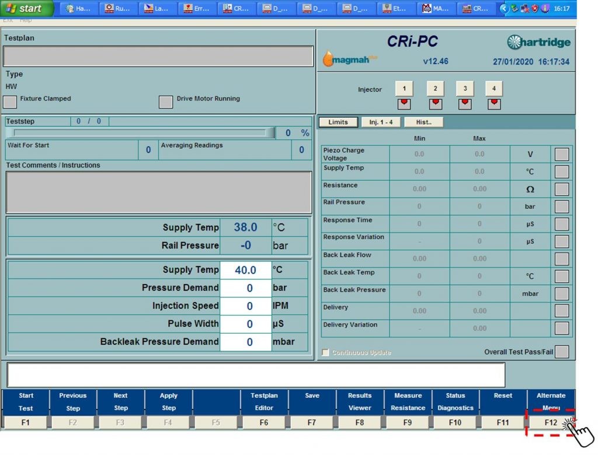This screenshot has width=598, height=455.
Task: Open the Windows start menu
Action: point(26,8)
